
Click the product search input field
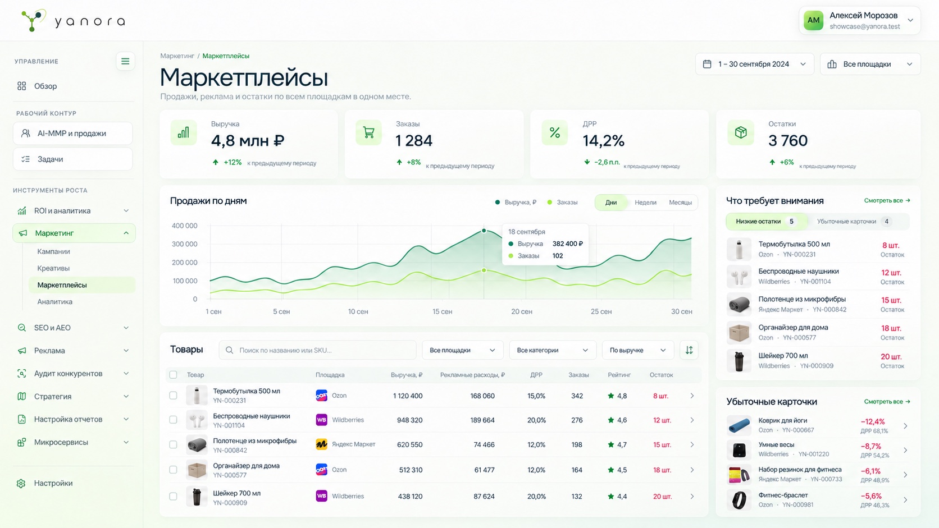click(x=317, y=350)
